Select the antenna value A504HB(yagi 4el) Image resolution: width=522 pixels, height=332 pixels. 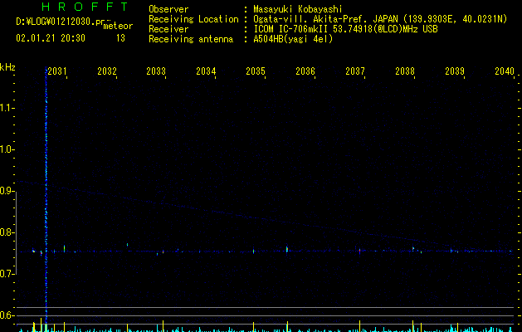coord(293,39)
